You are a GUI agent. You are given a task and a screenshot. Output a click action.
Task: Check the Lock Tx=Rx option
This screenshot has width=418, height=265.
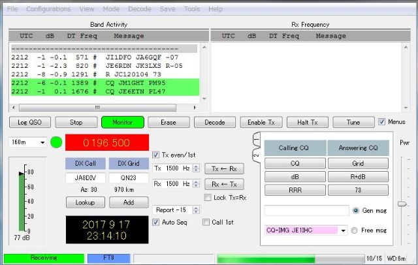[208, 198]
